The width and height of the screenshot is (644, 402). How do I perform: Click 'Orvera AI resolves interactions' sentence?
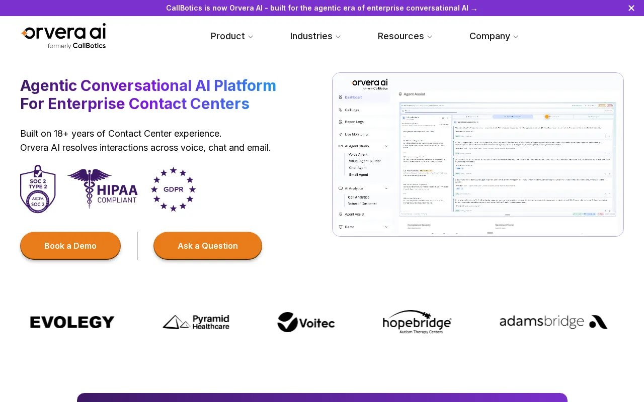[x=145, y=148]
